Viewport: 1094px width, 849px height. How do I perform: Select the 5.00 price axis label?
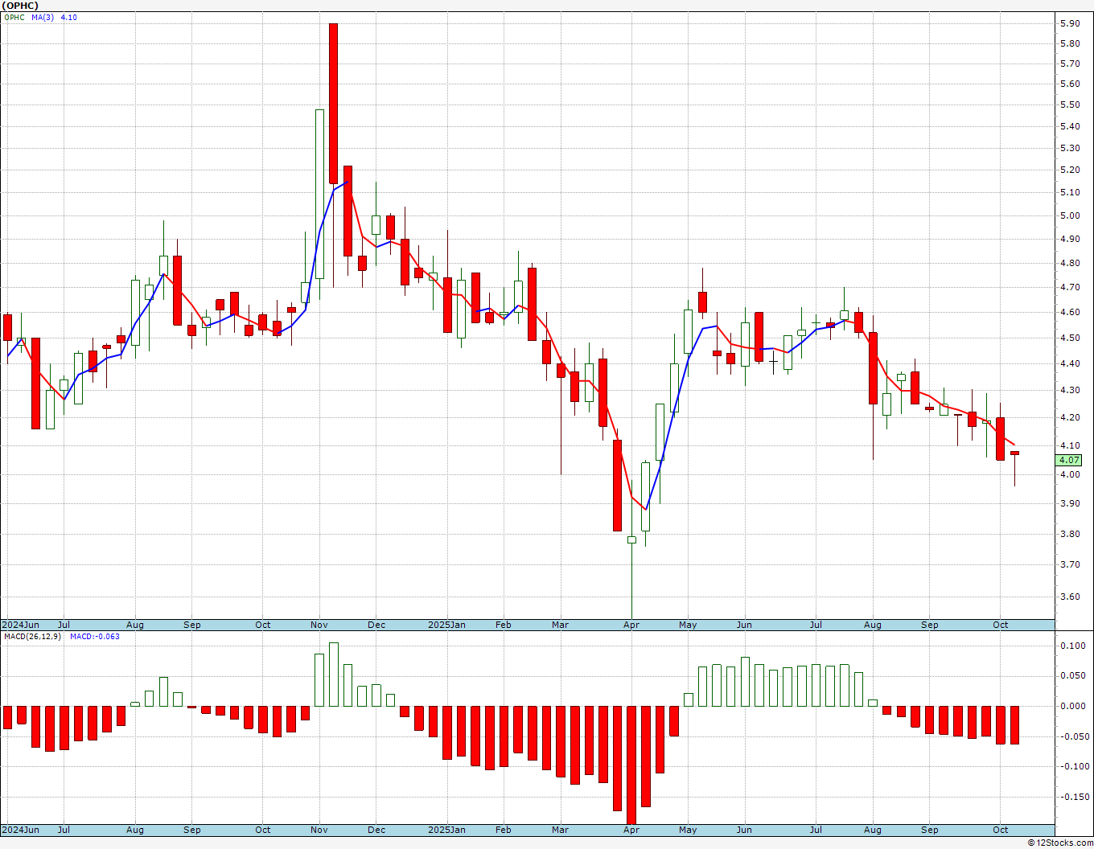click(x=1070, y=215)
